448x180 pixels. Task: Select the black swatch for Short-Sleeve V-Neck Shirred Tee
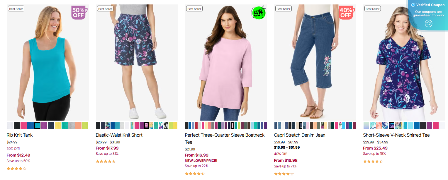coord(422,126)
